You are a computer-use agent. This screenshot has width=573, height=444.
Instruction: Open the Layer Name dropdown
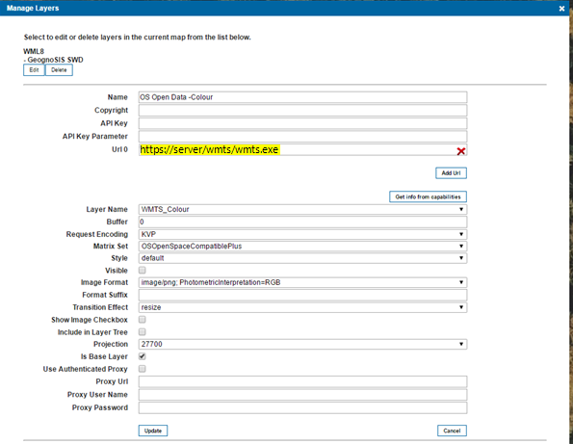302,209
